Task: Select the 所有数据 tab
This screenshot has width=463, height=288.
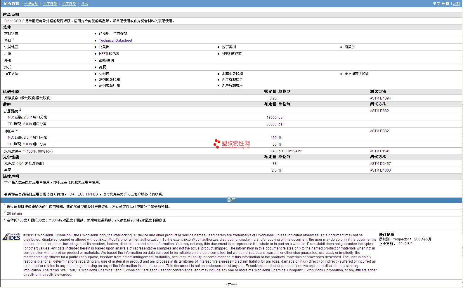Action: coord(11,4)
